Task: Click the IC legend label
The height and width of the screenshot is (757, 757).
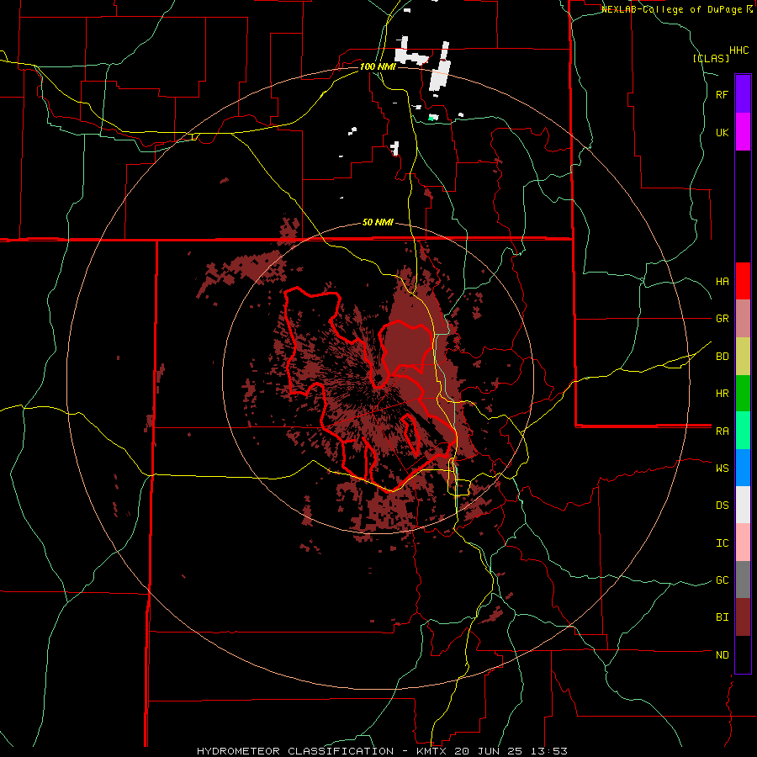Action: point(722,543)
